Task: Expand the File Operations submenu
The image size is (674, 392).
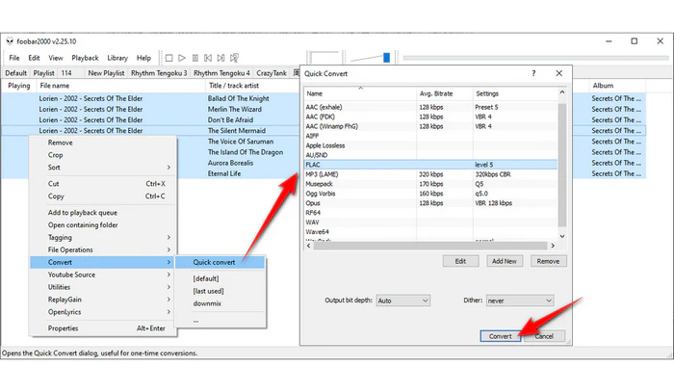Action: (103, 250)
